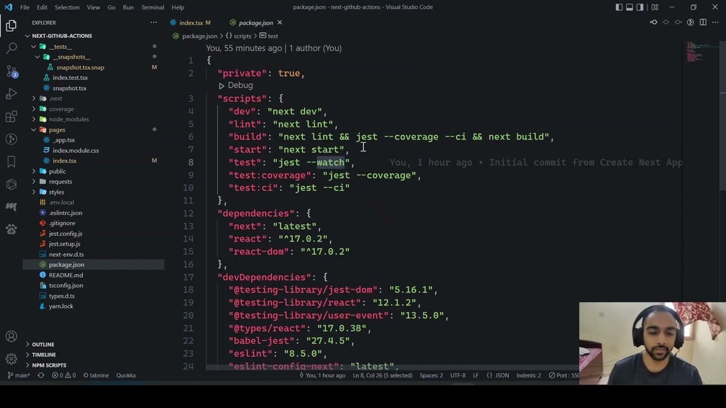
Task: Open Source Control view with 2 changes
Action: [x=11, y=71]
